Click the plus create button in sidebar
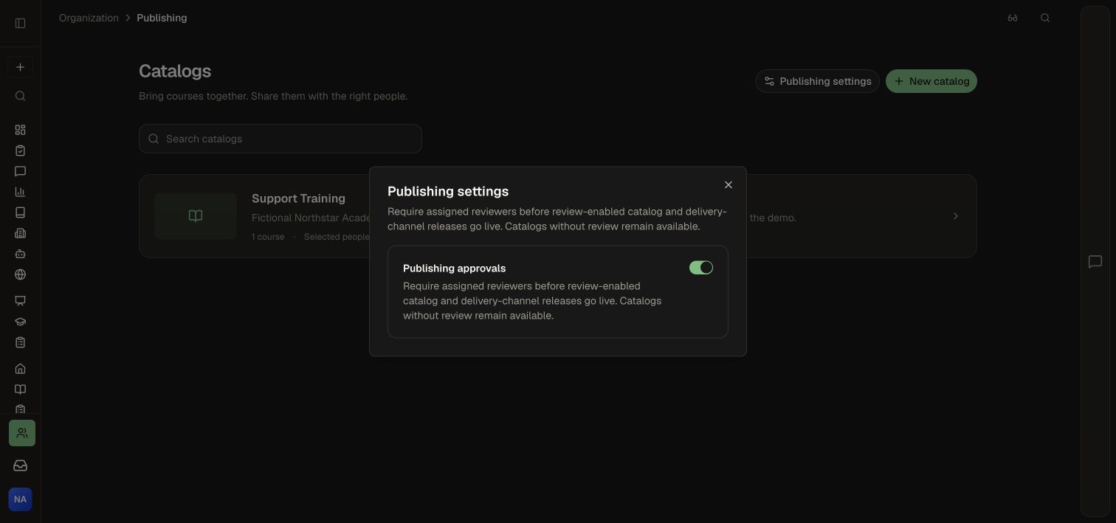The image size is (1116, 523). tap(20, 67)
